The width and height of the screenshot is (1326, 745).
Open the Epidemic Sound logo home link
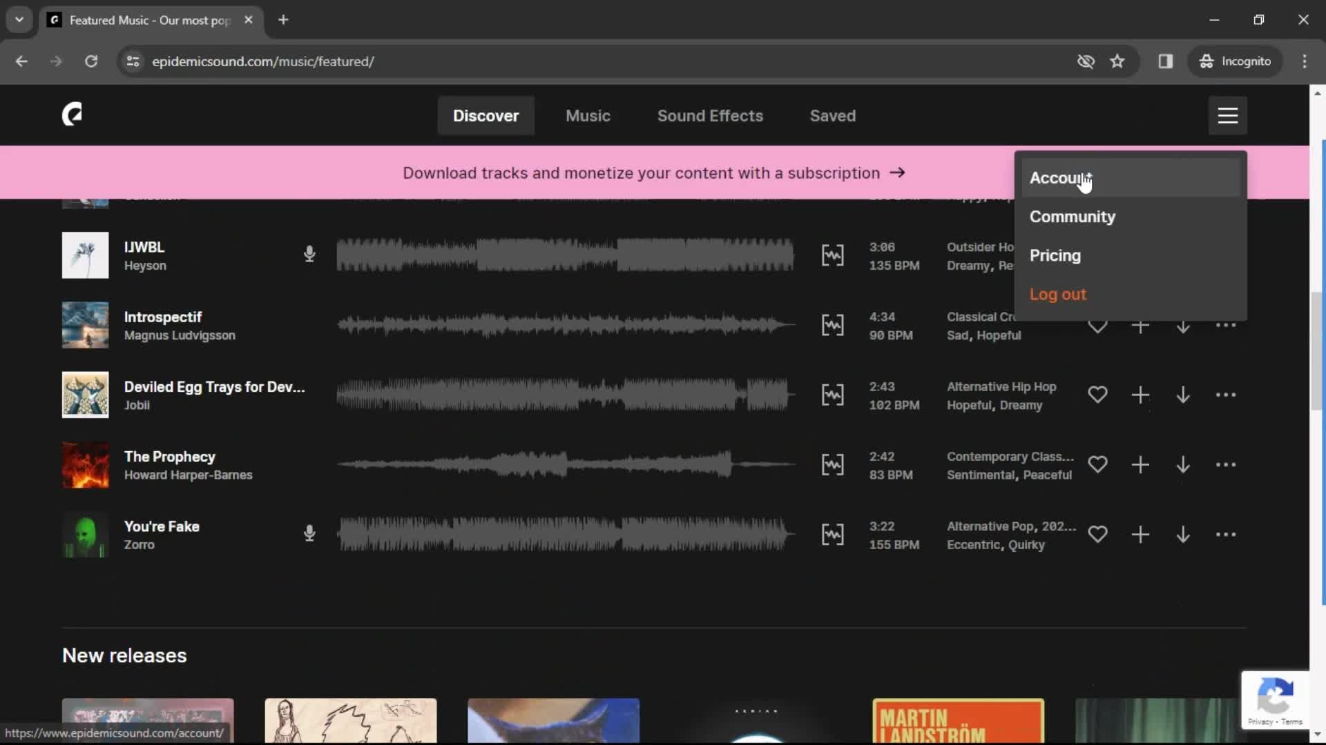point(72,115)
